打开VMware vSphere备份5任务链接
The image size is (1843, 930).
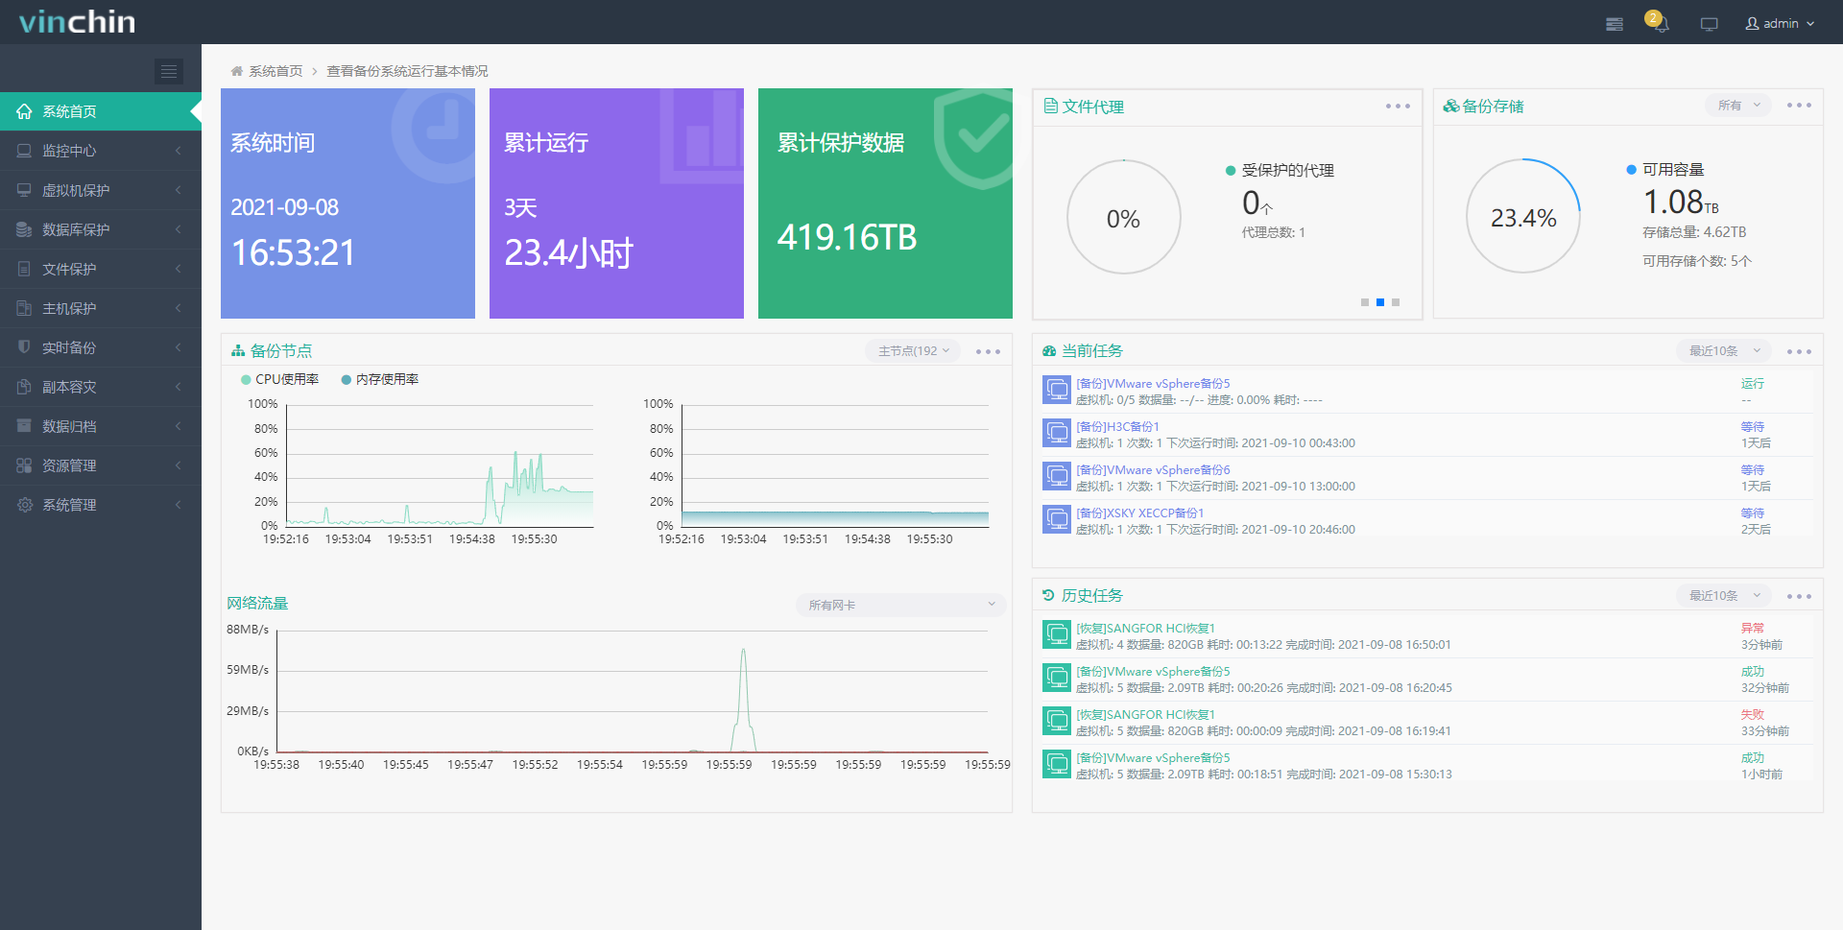pos(1152,383)
